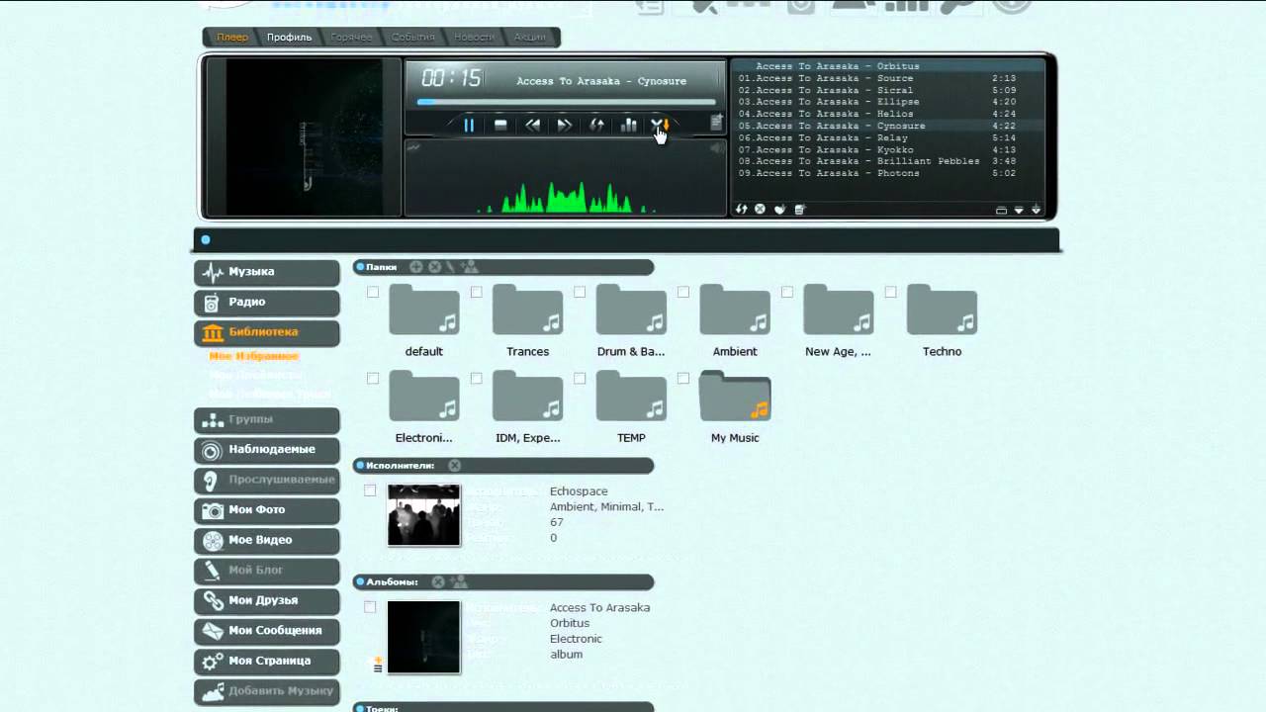Tick the Drum & Ba... folder checkbox

580,292
